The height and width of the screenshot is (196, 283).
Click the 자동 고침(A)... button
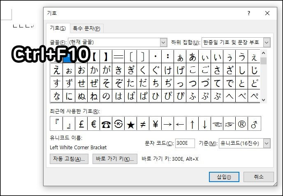tap(69, 159)
